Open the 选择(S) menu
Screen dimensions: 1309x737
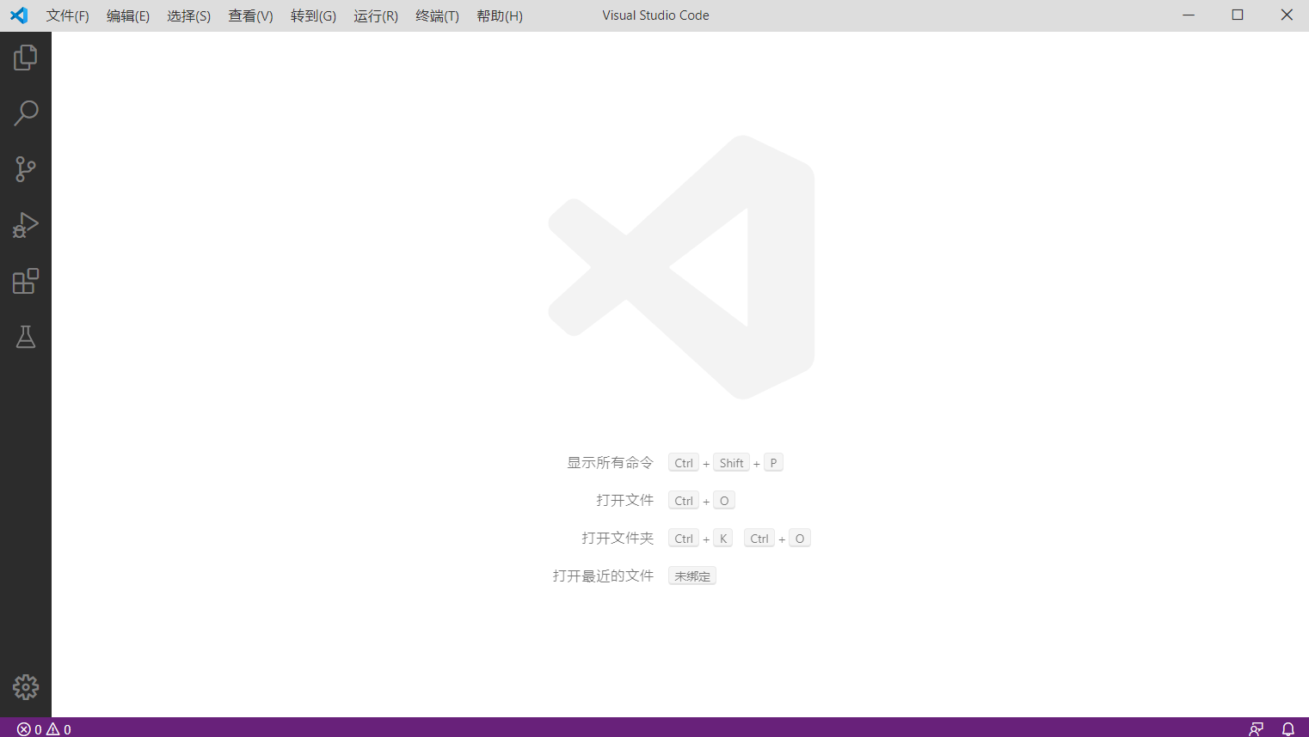coord(188,16)
